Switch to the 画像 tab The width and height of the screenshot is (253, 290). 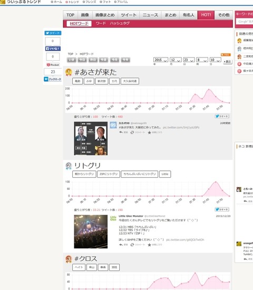[x=85, y=15]
